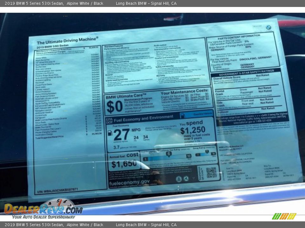Click the fuel economy rating marker showing 6
The width and height of the screenshot is (305, 228).
pos(169,154)
